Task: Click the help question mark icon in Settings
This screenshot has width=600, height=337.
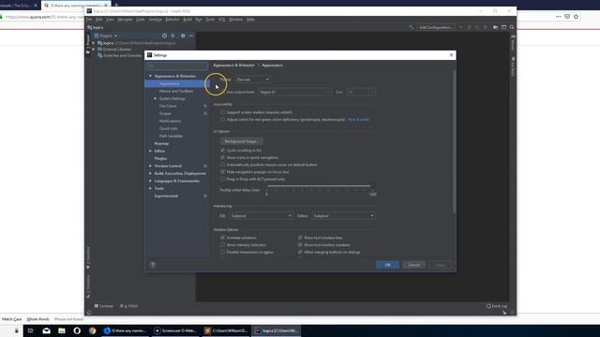Action: pos(153,265)
